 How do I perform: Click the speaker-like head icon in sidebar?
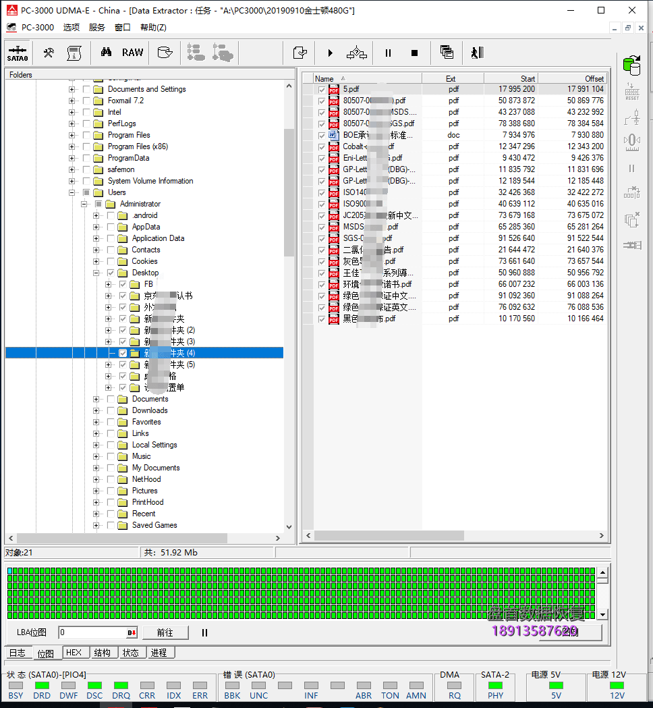(632, 142)
